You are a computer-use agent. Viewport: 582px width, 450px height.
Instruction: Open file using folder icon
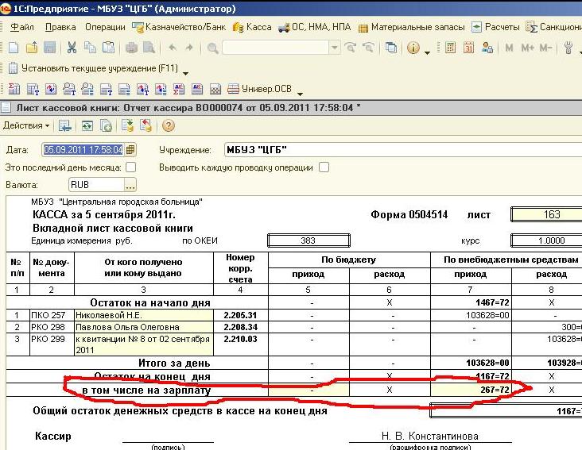(31, 48)
